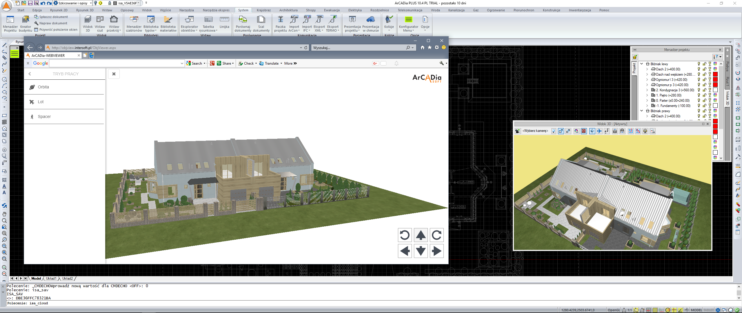742x313 pixels.
Task: Select Spacer mode in web viewer
Action: [64, 117]
